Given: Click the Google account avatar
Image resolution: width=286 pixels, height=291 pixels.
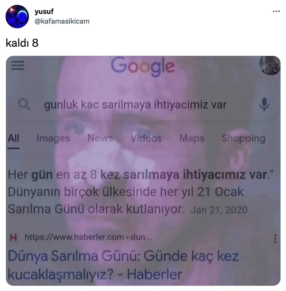Looking at the screenshot, I should (x=270, y=65).
